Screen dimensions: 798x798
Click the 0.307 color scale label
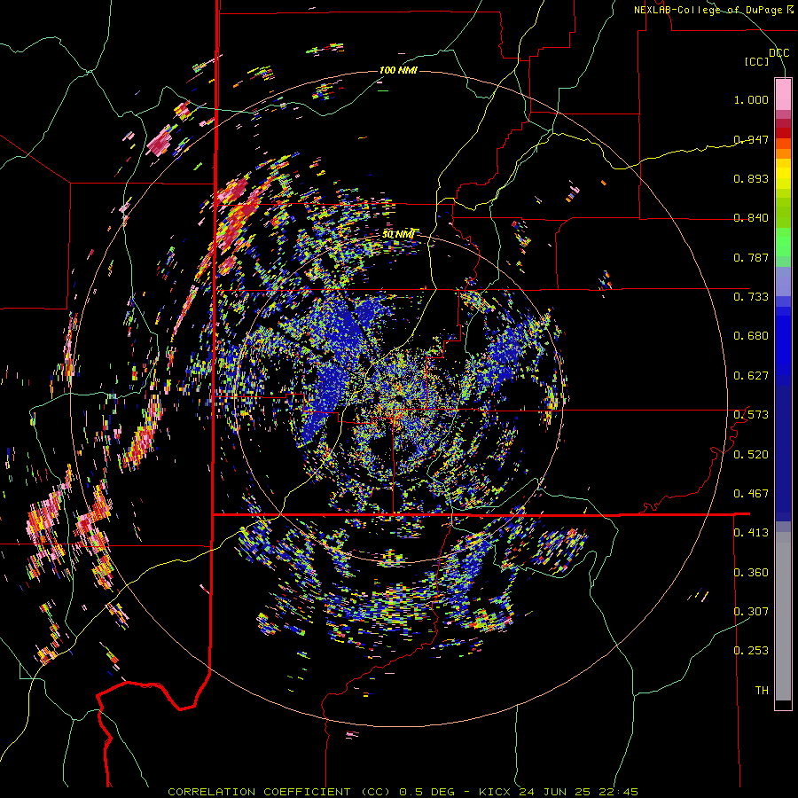click(751, 612)
